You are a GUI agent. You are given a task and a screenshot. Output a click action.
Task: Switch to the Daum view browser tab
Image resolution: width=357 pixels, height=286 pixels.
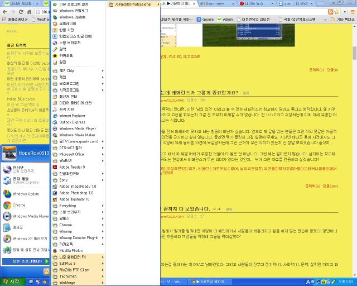[x=217, y=3]
